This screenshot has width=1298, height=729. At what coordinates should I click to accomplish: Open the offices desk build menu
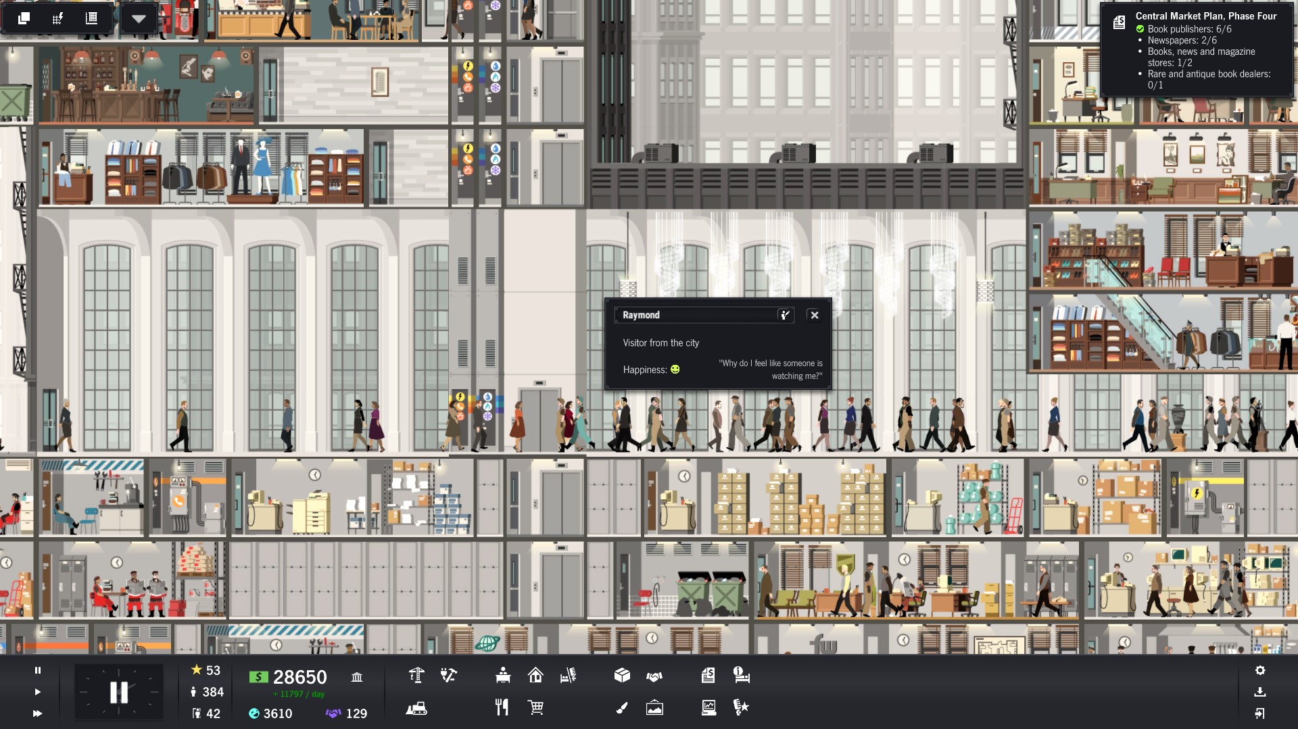coord(502,675)
